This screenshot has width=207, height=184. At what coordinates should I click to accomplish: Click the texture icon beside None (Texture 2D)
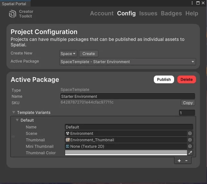pos(68,146)
